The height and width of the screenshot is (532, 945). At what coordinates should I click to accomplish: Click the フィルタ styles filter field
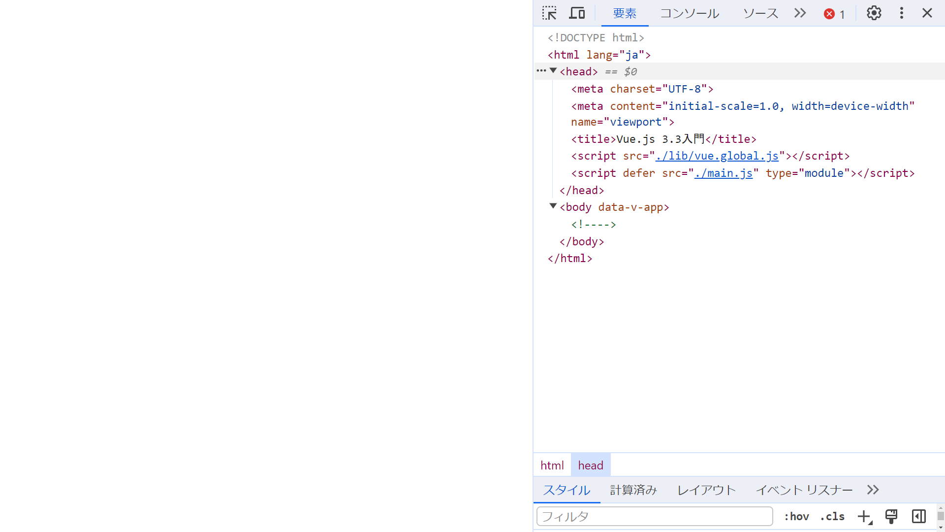click(654, 516)
